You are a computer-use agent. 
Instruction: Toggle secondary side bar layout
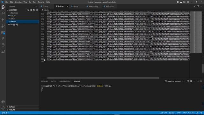(x=184, y=2)
